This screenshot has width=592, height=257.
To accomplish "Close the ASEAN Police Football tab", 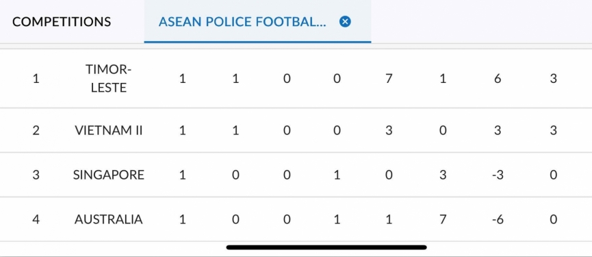I will pos(345,21).
